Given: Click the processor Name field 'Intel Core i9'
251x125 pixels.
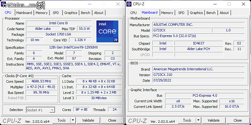Looking at the screenshot, I should (x=59, y=23).
